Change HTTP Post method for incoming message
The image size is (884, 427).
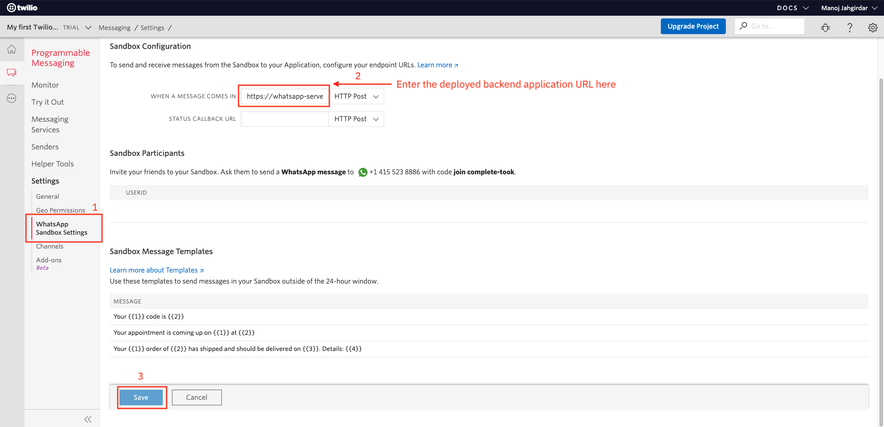356,96
